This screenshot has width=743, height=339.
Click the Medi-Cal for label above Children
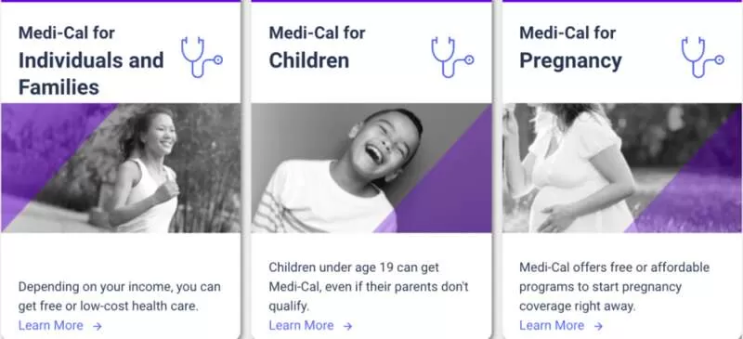317,33
